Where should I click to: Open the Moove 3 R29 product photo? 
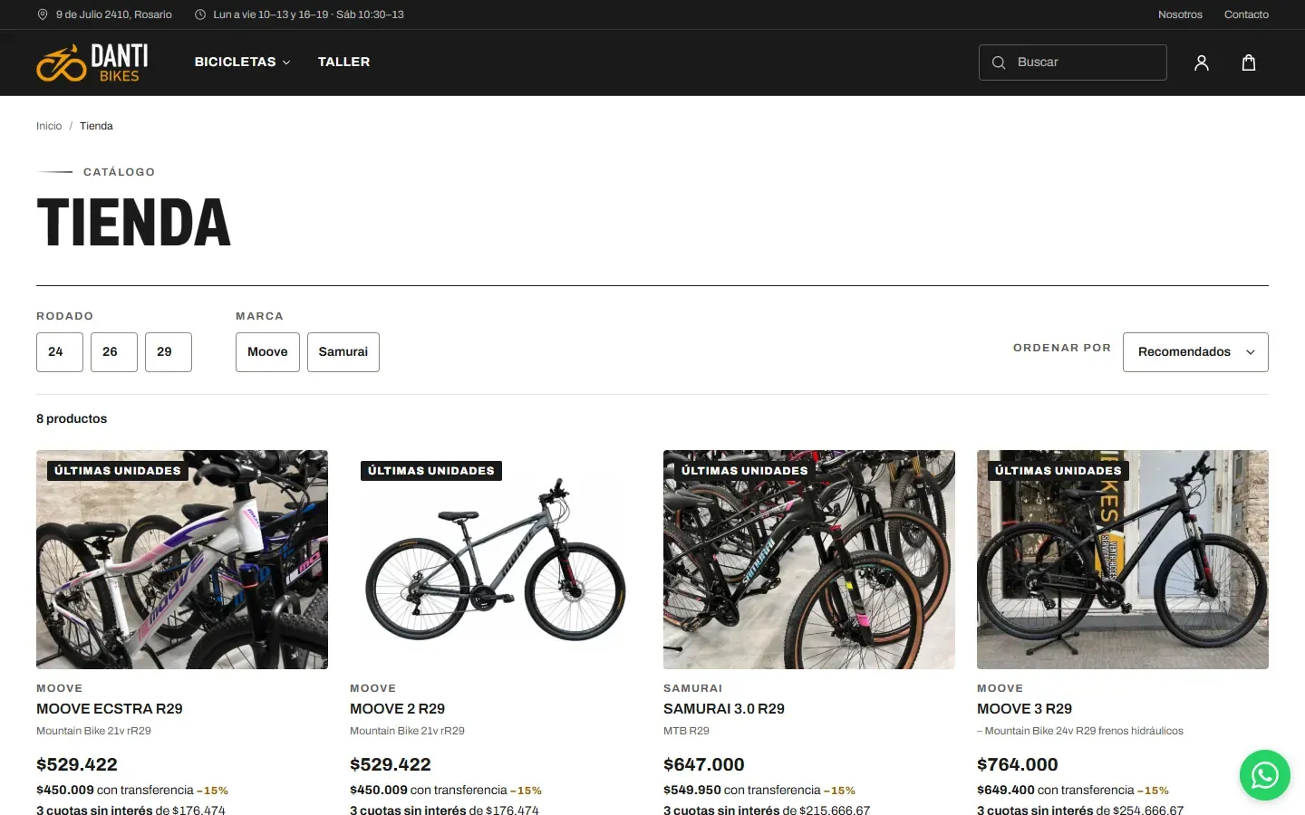tap(1123, 560)
